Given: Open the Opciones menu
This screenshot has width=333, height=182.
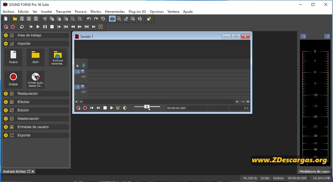Looking at the screenshot, I should (156, 12).
